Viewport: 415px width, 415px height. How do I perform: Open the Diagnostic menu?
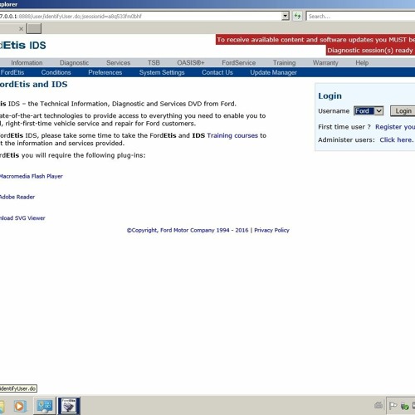[74, 63]
